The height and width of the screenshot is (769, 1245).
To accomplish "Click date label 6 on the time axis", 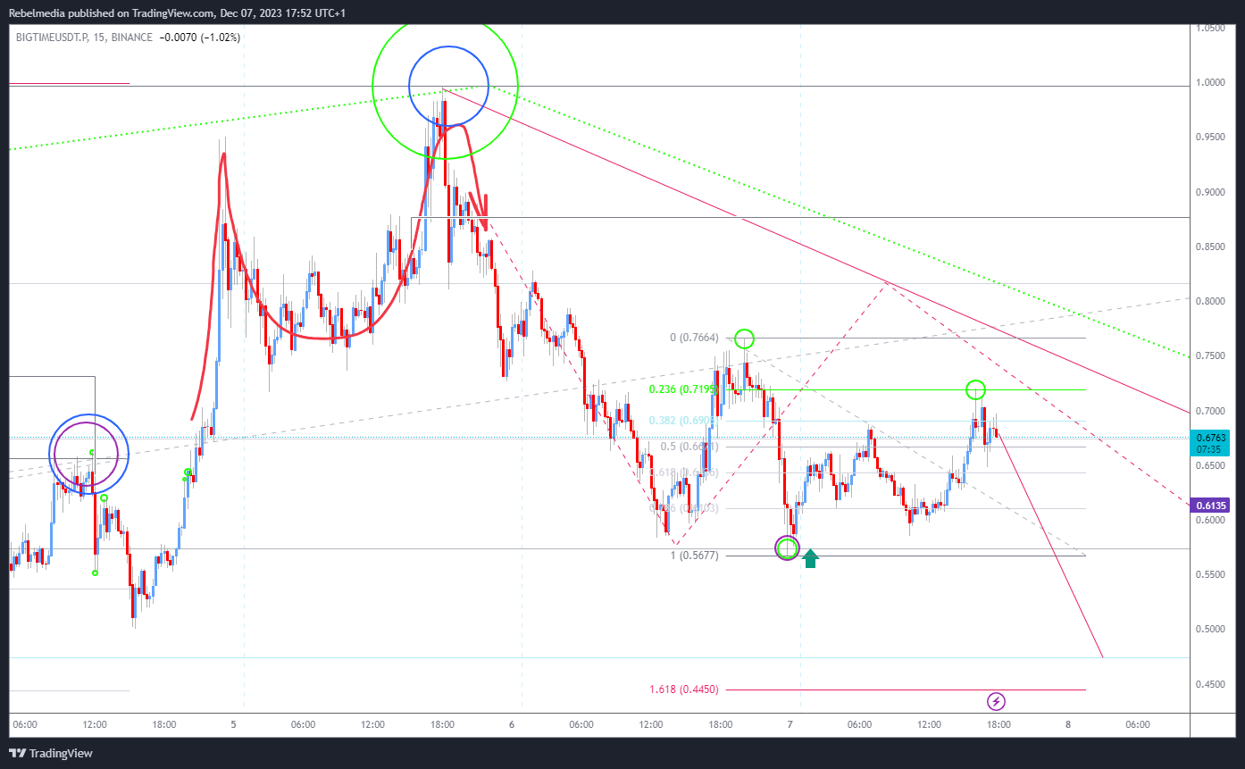I will point(512,725).
